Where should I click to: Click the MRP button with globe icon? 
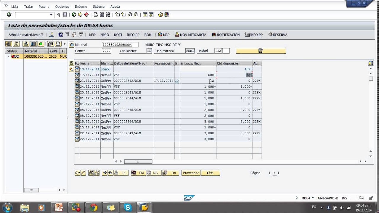164,35
